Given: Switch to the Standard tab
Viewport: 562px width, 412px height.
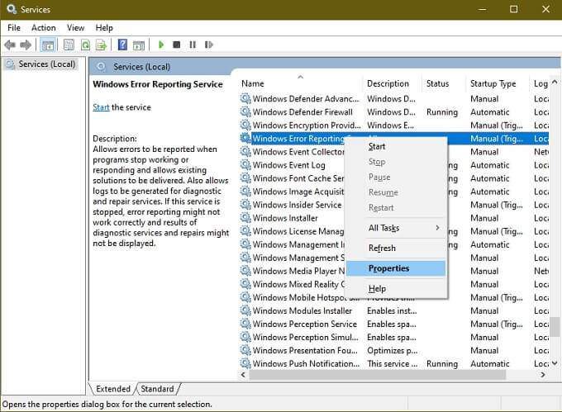Looking at the screenshot, I should tap(157, 389).
